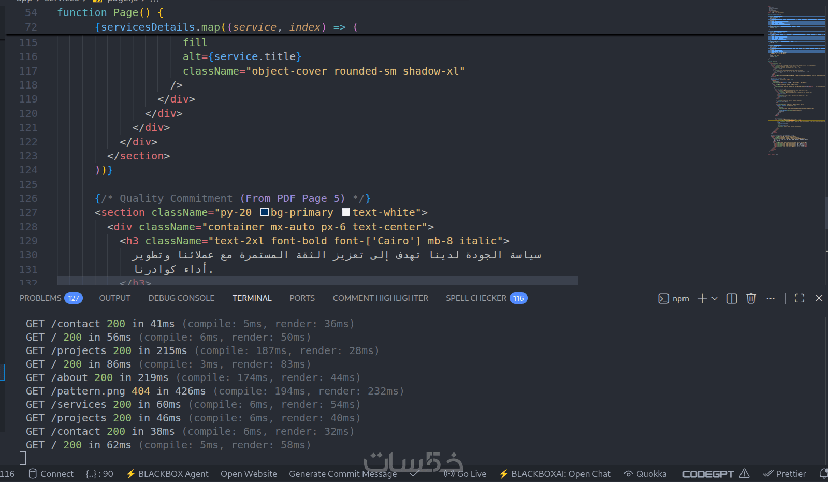The height and width of the screenshot is (482, 828).
Task: Select the Terminal tab
Action: pos(252,298)
